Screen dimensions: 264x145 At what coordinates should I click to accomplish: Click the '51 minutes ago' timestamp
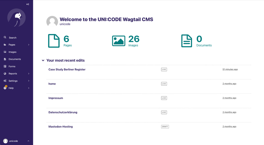[230, 69]
